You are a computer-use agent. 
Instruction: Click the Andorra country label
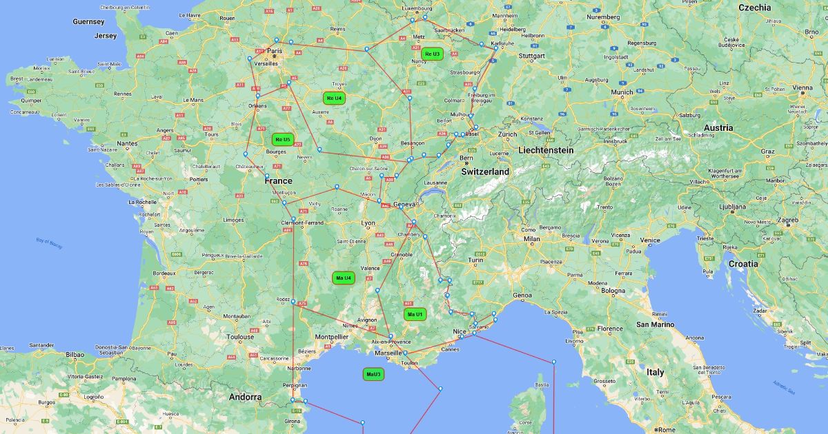pyautogui.click(x=246, y=397)
